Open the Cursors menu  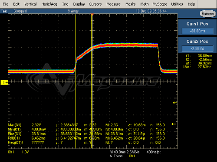coord(95,4)
